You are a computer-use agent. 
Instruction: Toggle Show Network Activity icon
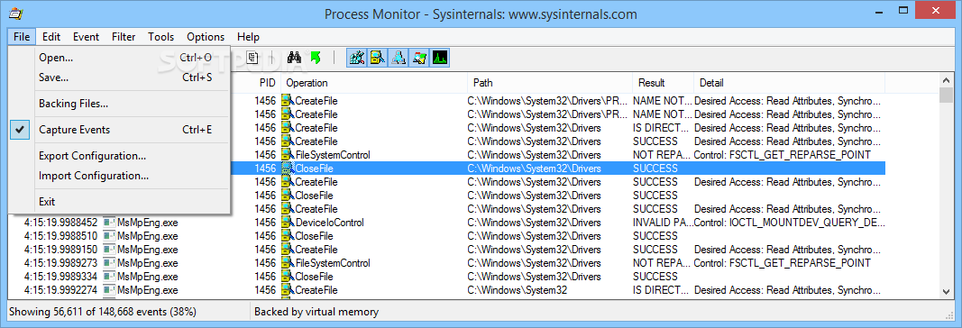pos(399,58)
